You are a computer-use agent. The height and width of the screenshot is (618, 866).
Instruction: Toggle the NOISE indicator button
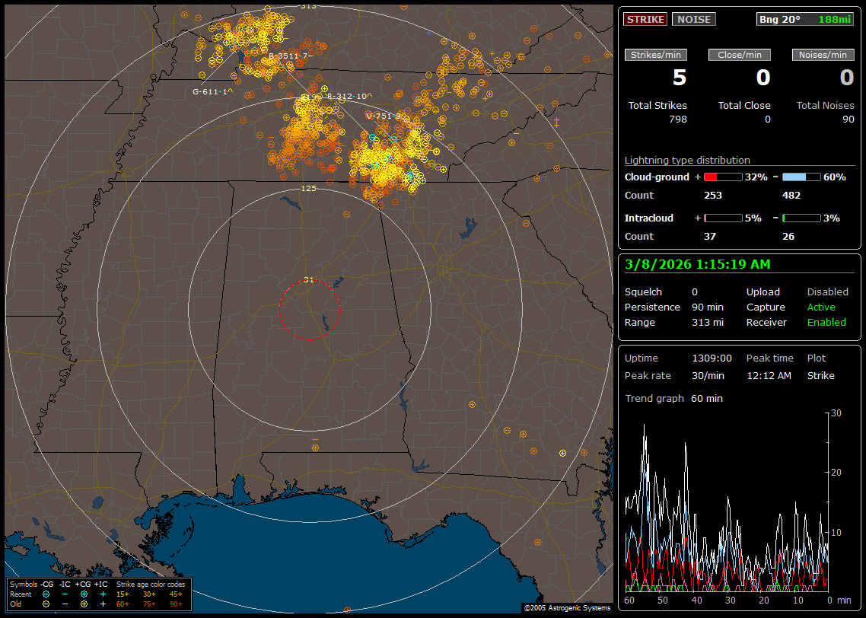(693, 20)
